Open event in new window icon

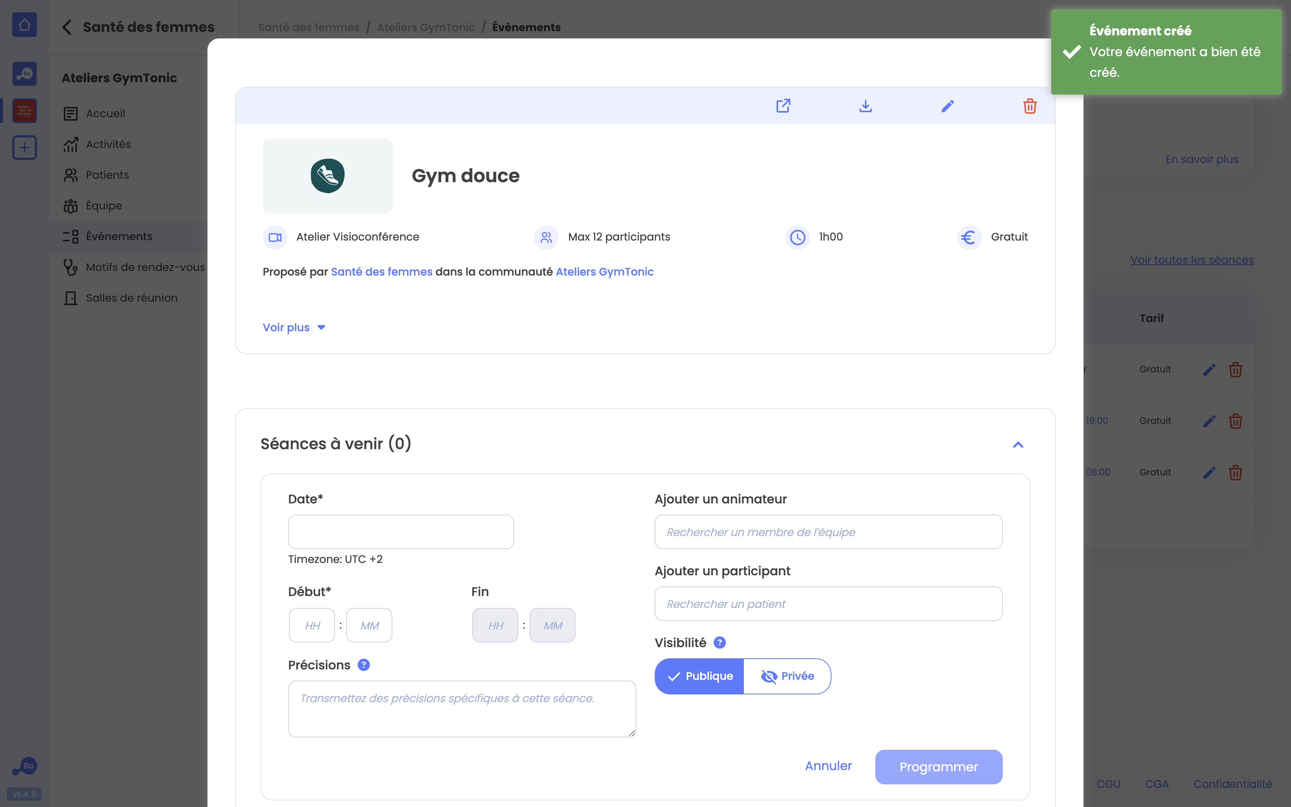point(783,106)
